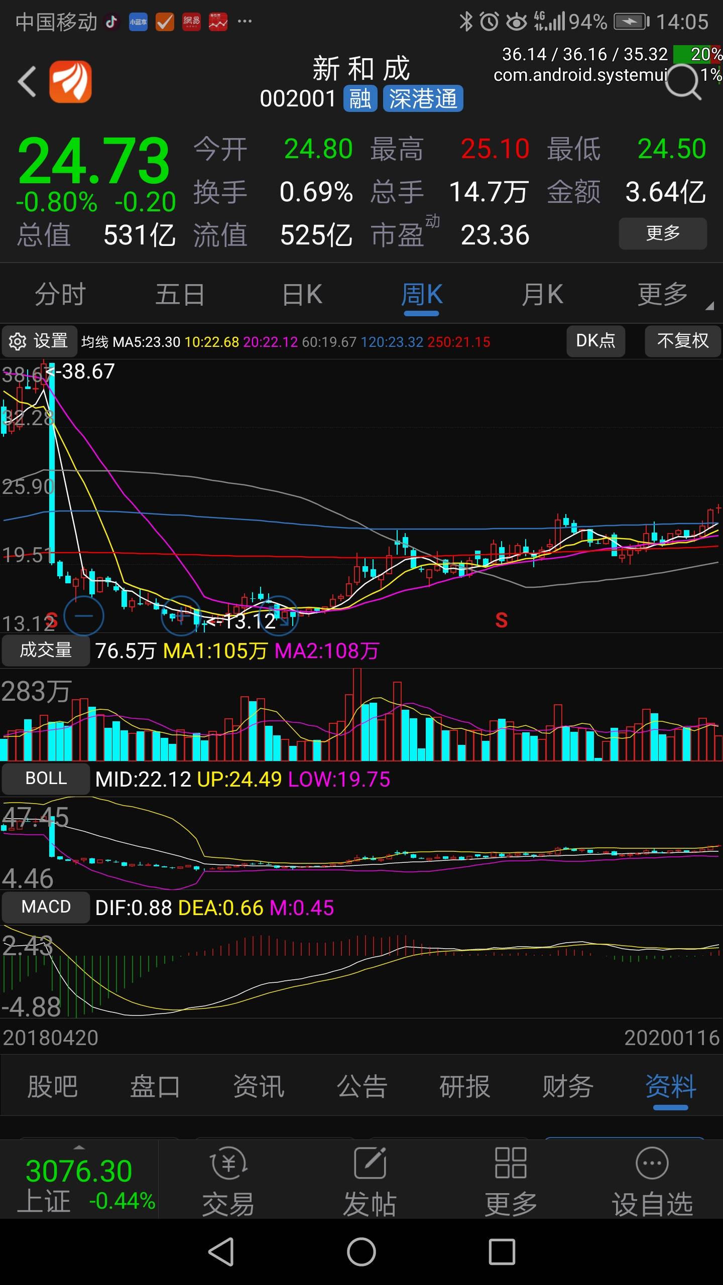
Task: Open the 盘口 tab
Action: pos(155,1087)
